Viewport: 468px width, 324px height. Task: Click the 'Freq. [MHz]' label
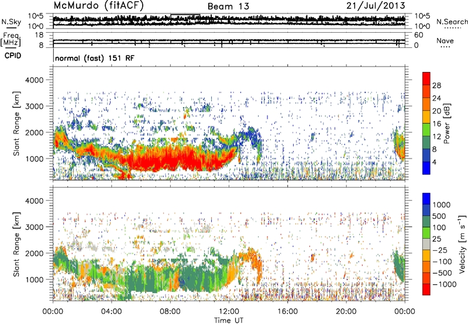click(x=11, y=40)
